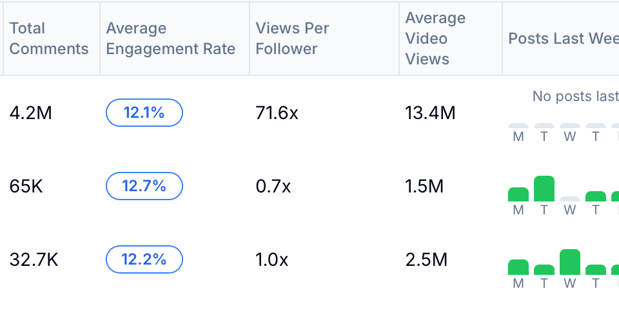This screenshot has height=318, width=619.
Task: Click the Views Per Follower header
Action: coord(292,39)
